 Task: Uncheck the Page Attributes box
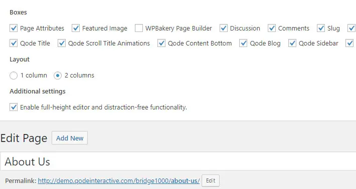(x=14, y=28)
